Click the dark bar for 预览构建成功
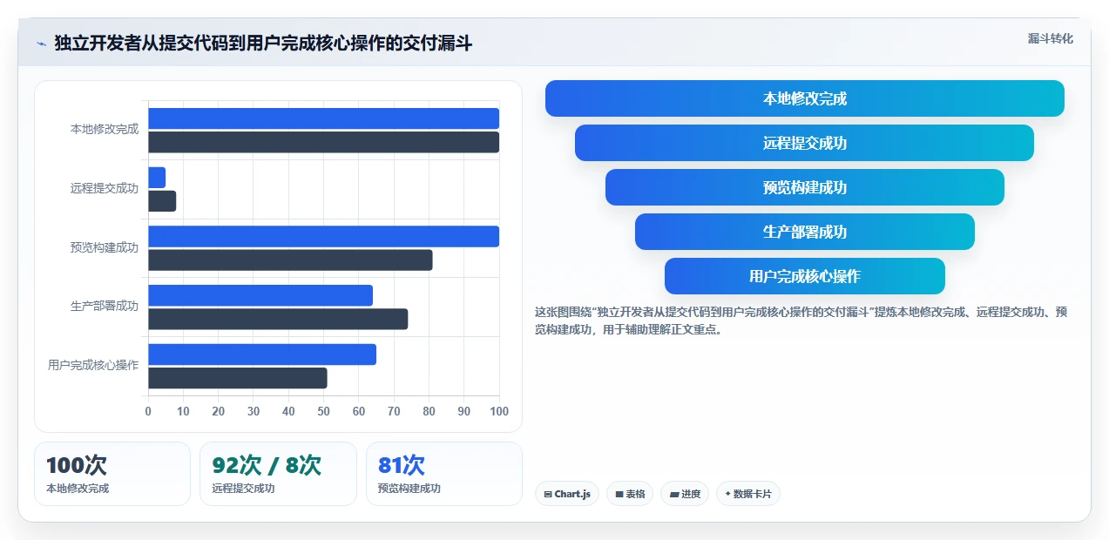Screen dimensions: 1109x540 pos(290,260)
